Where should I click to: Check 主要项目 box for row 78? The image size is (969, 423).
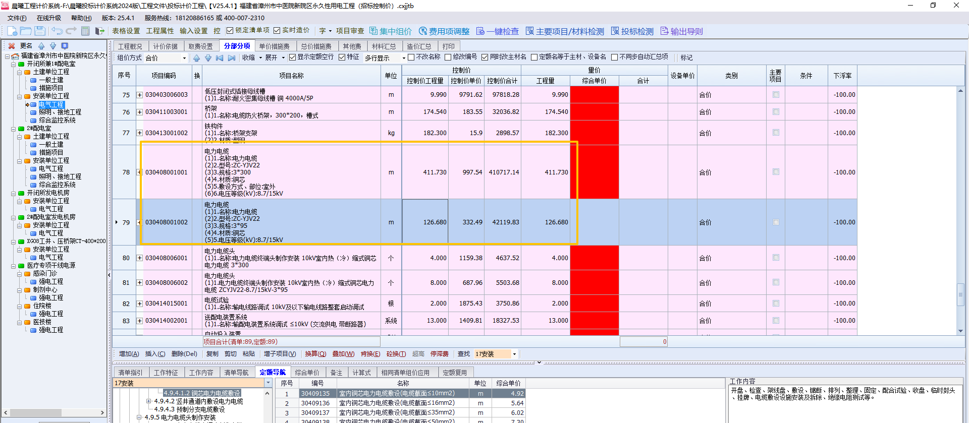click(776, 172)
